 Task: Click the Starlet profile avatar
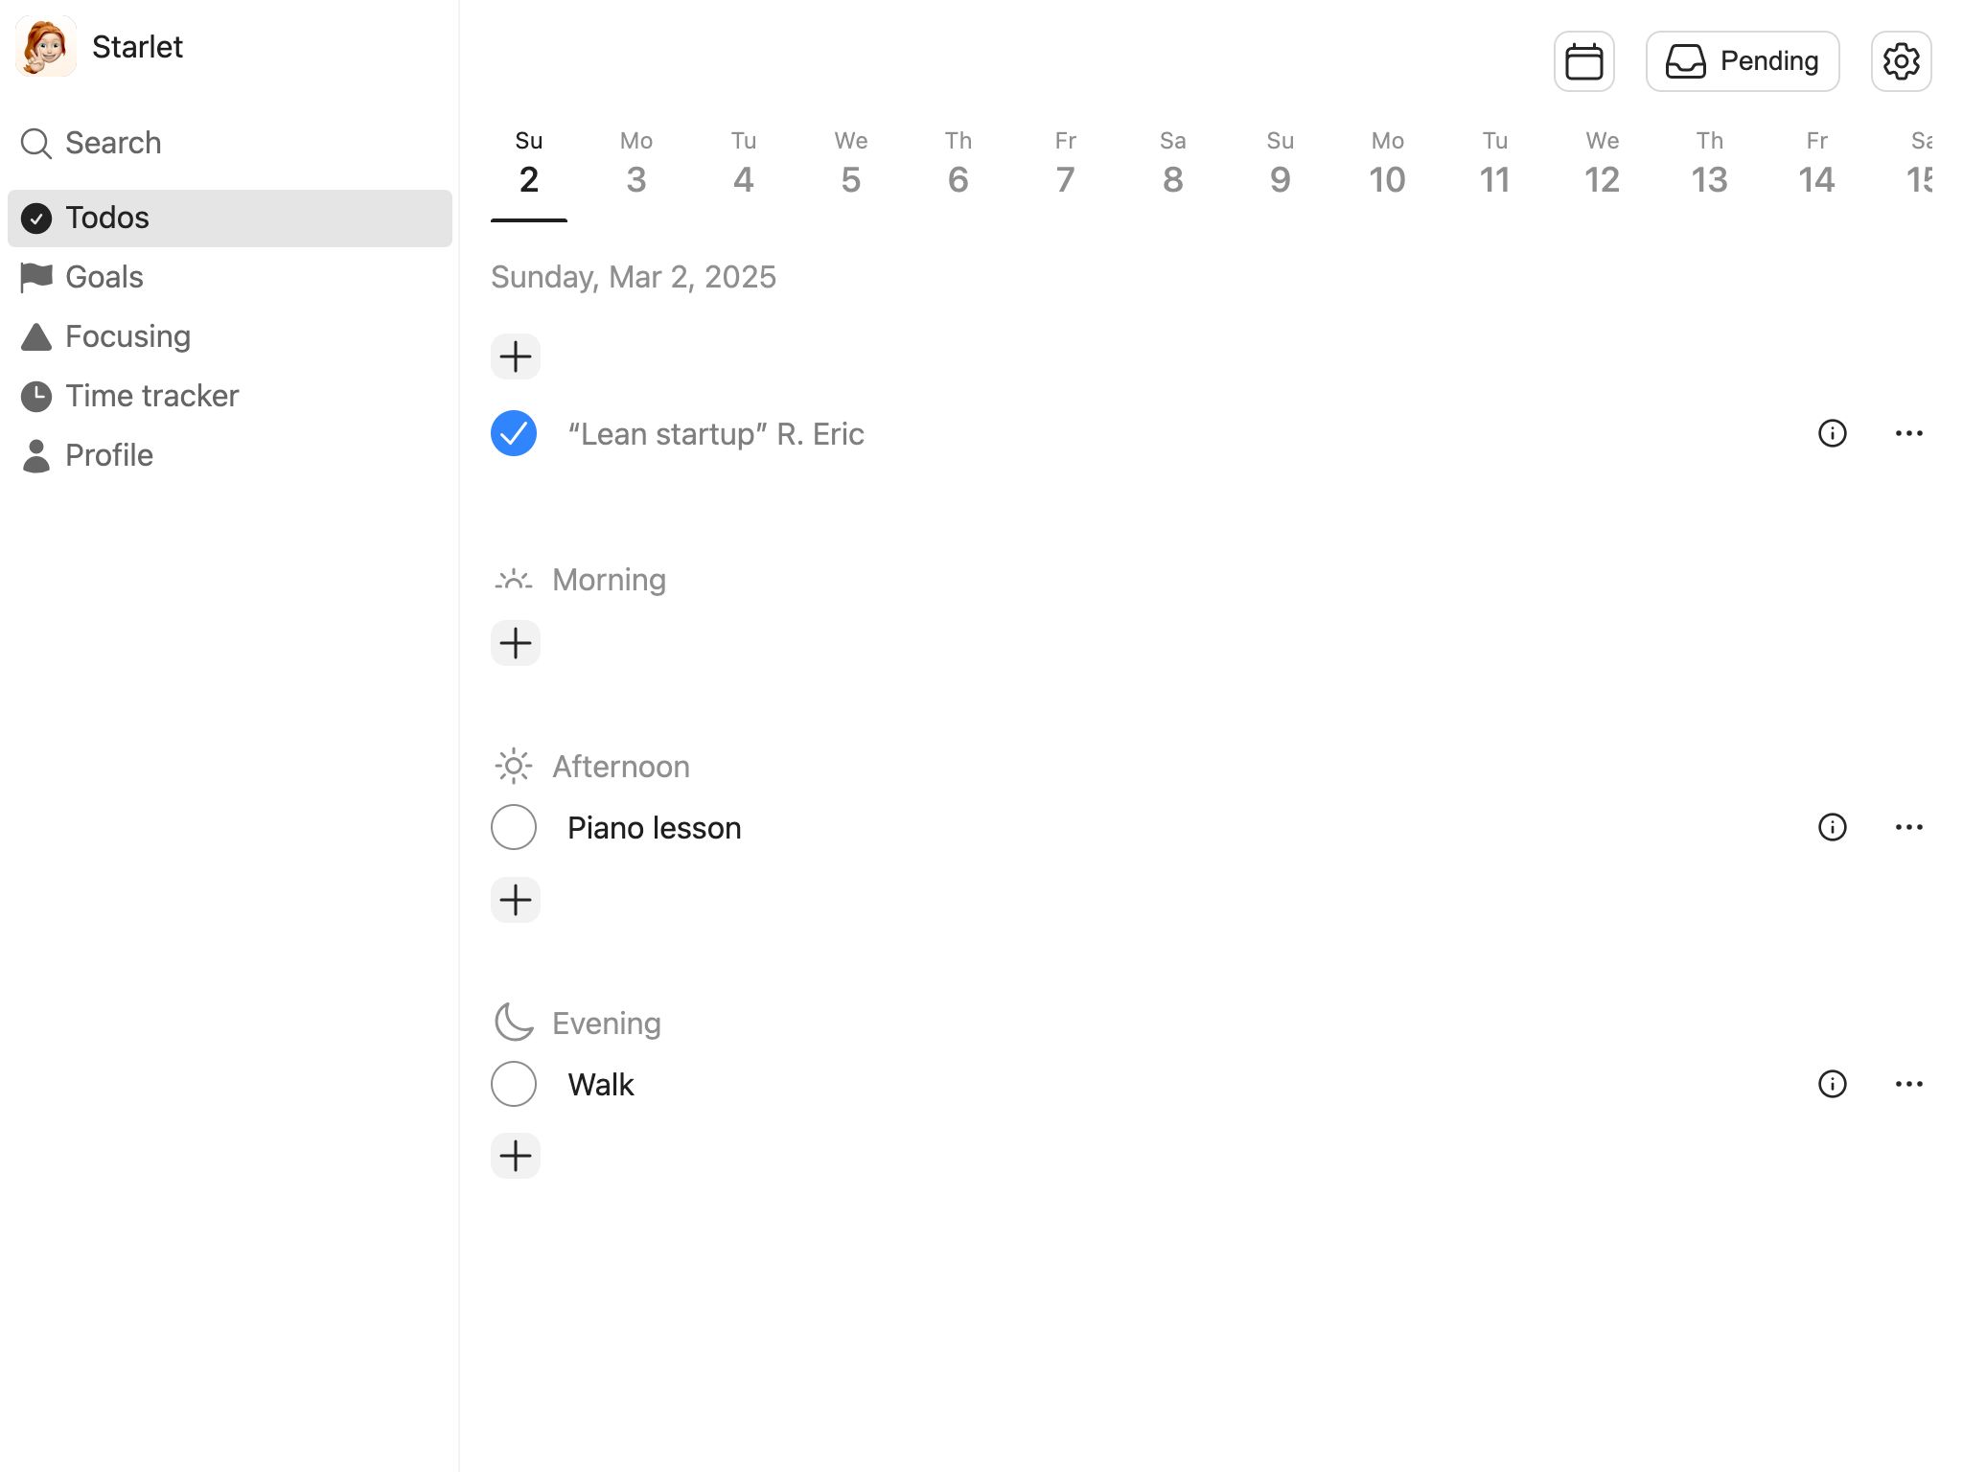click(45, 46)
